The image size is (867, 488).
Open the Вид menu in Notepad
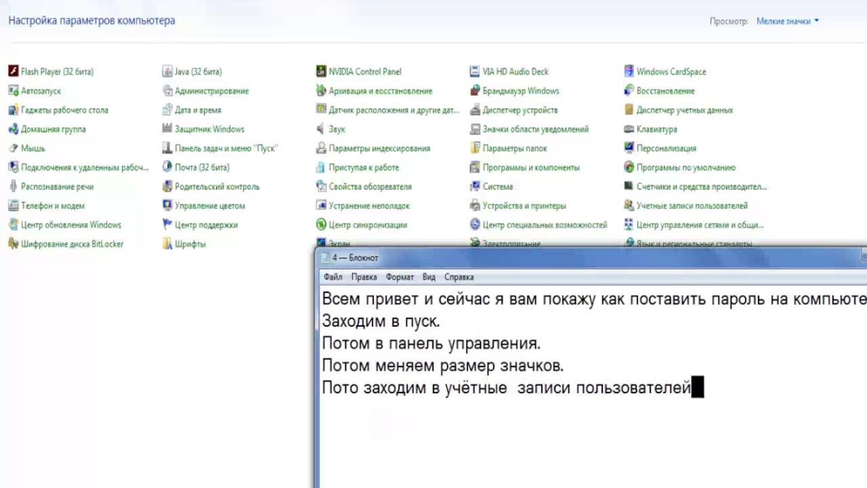coord(429,277)
